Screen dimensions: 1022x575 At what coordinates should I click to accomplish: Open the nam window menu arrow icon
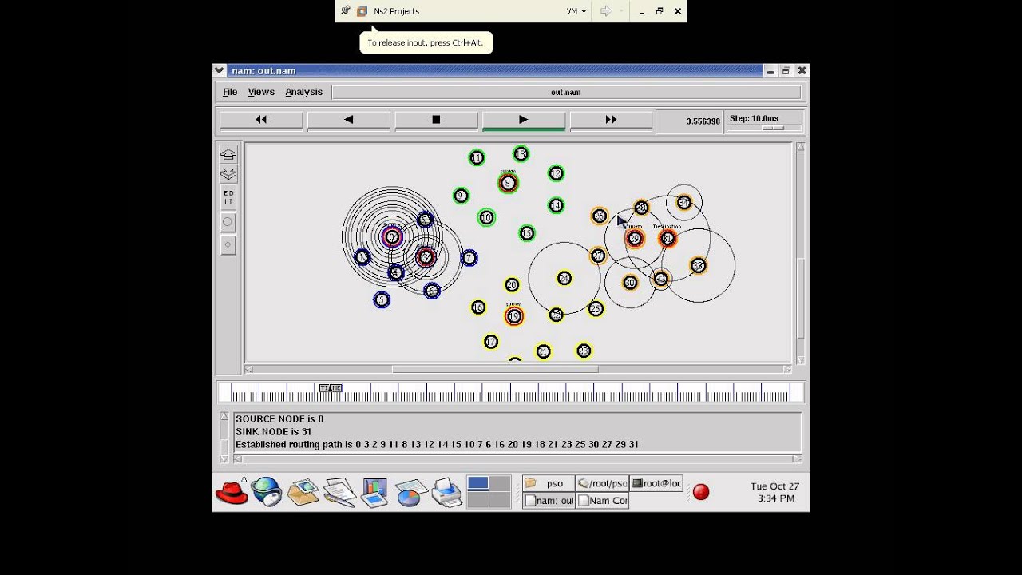coord(220,71)
